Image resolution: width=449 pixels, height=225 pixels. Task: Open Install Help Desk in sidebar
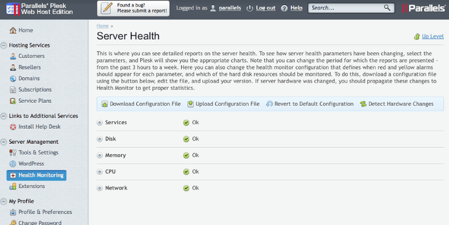click(x=39, y=127)
